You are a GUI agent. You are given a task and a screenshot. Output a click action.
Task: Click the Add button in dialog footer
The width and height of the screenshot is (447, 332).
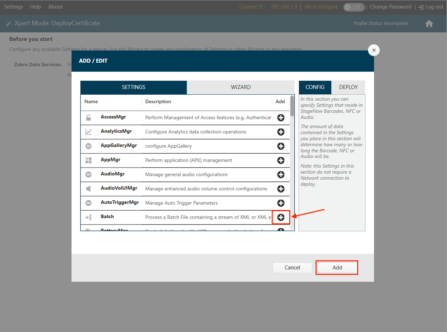(337, 268)
